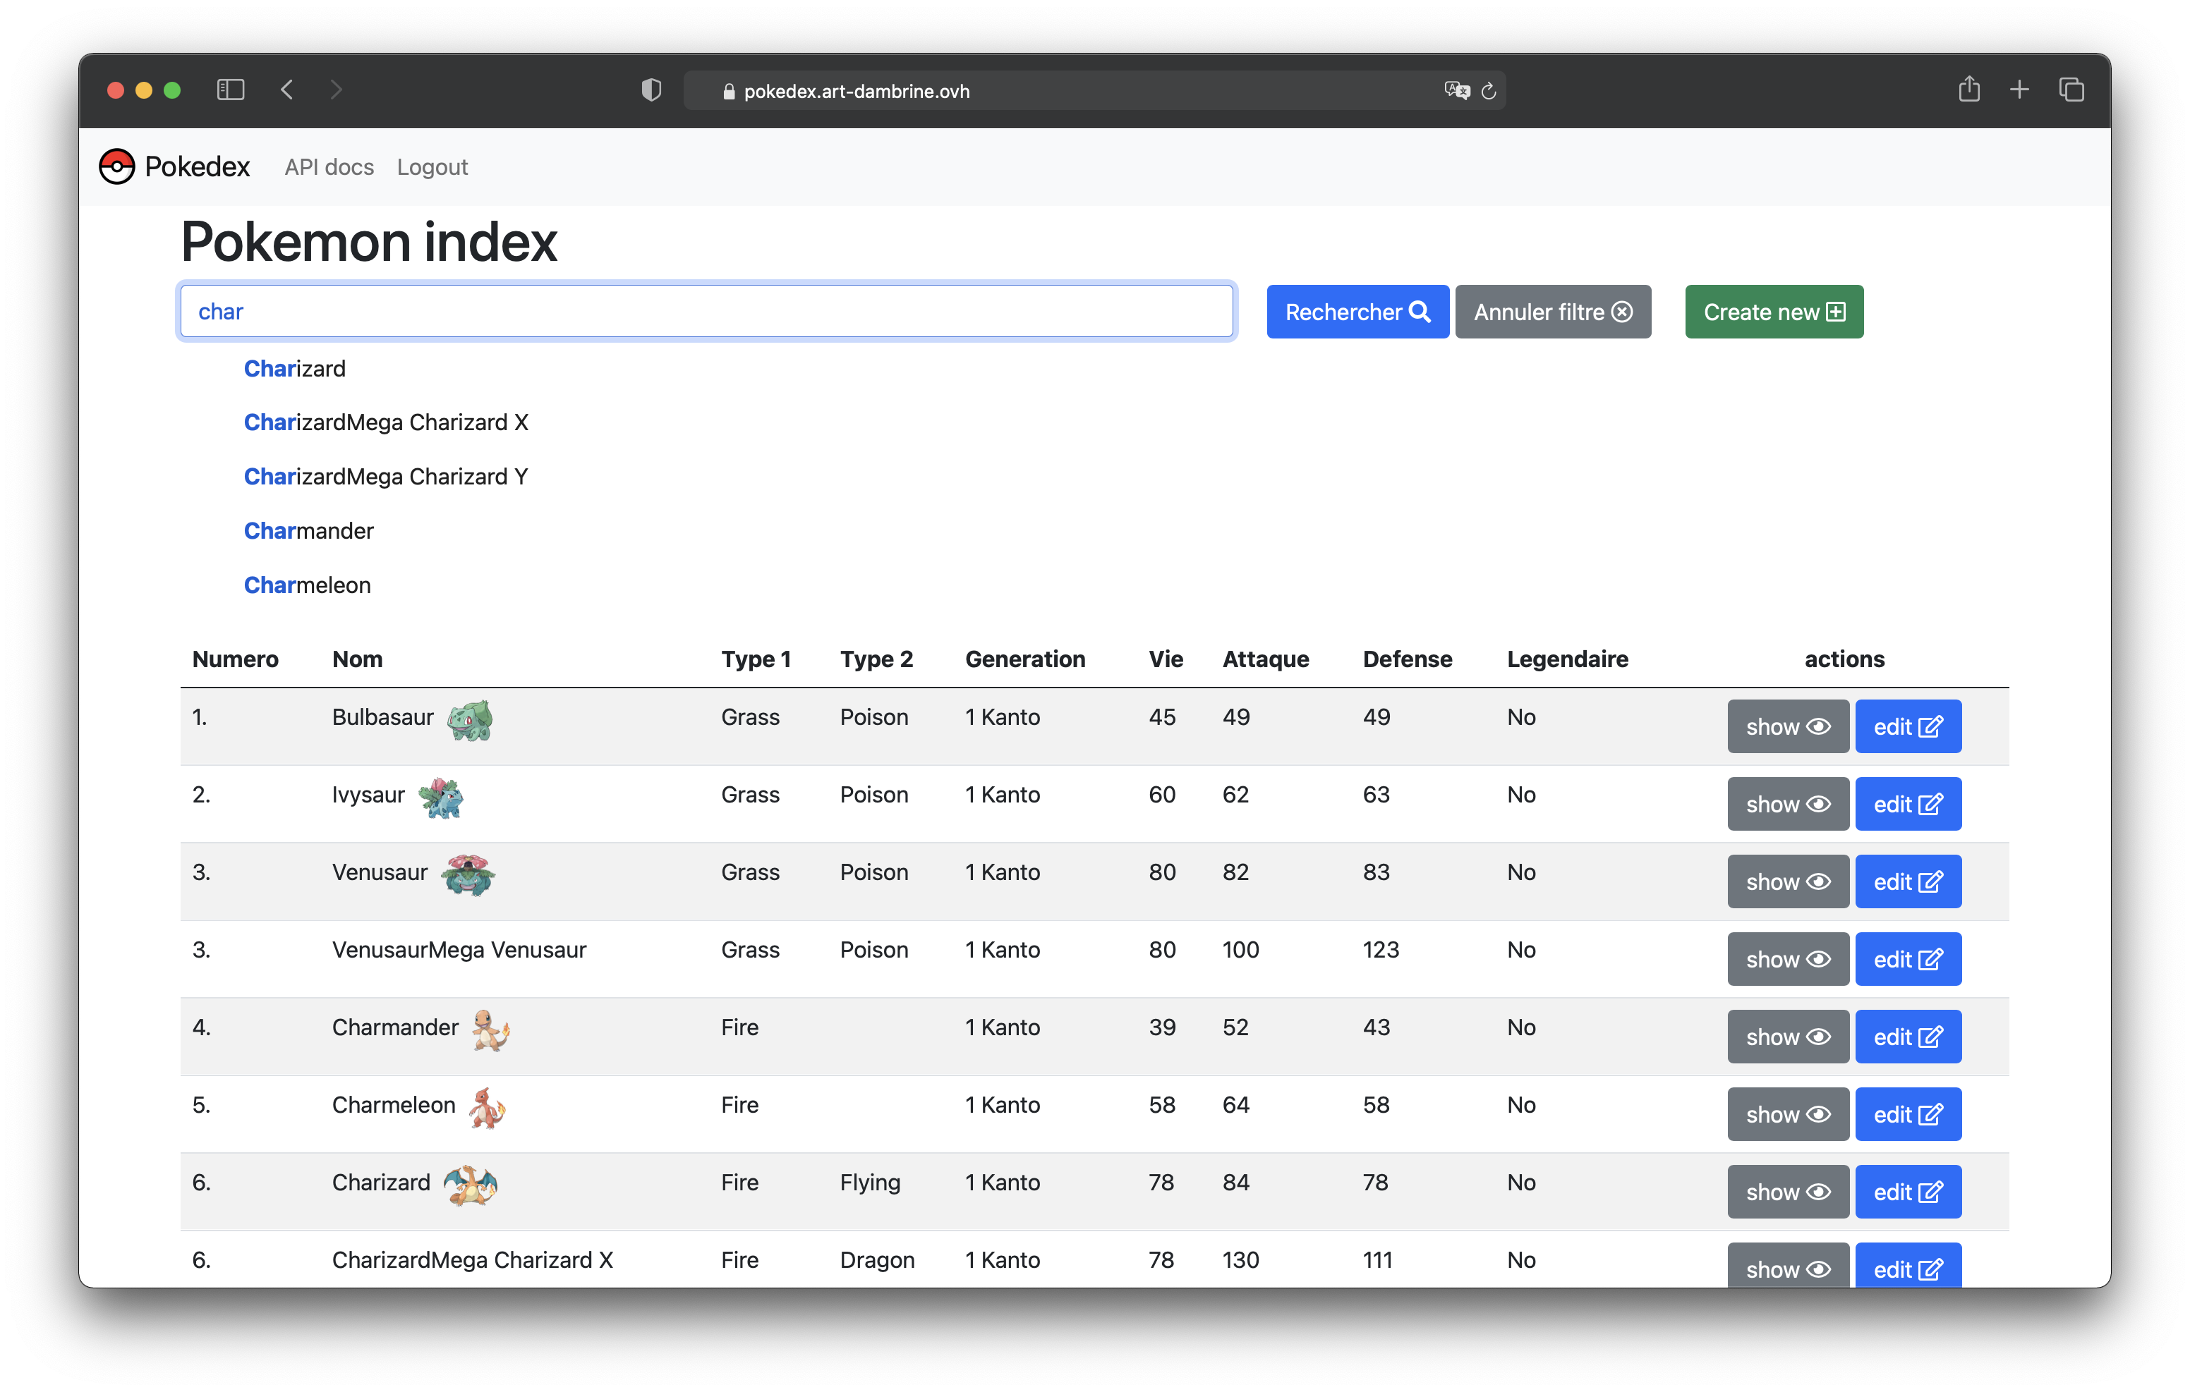Edit the Charmander entry
Screen dimensions: 2190x1392
1908,1037
